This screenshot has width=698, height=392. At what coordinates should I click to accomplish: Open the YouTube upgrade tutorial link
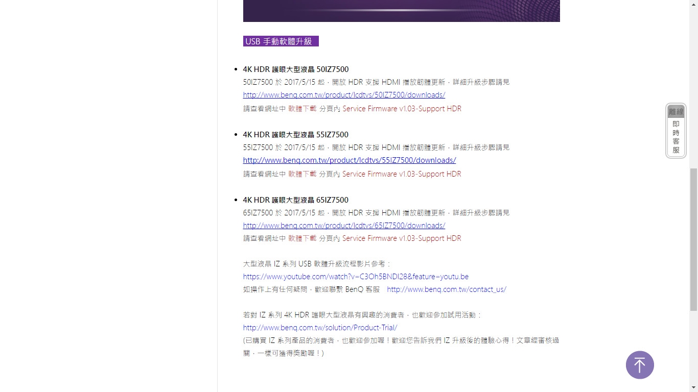pos(356,277)
